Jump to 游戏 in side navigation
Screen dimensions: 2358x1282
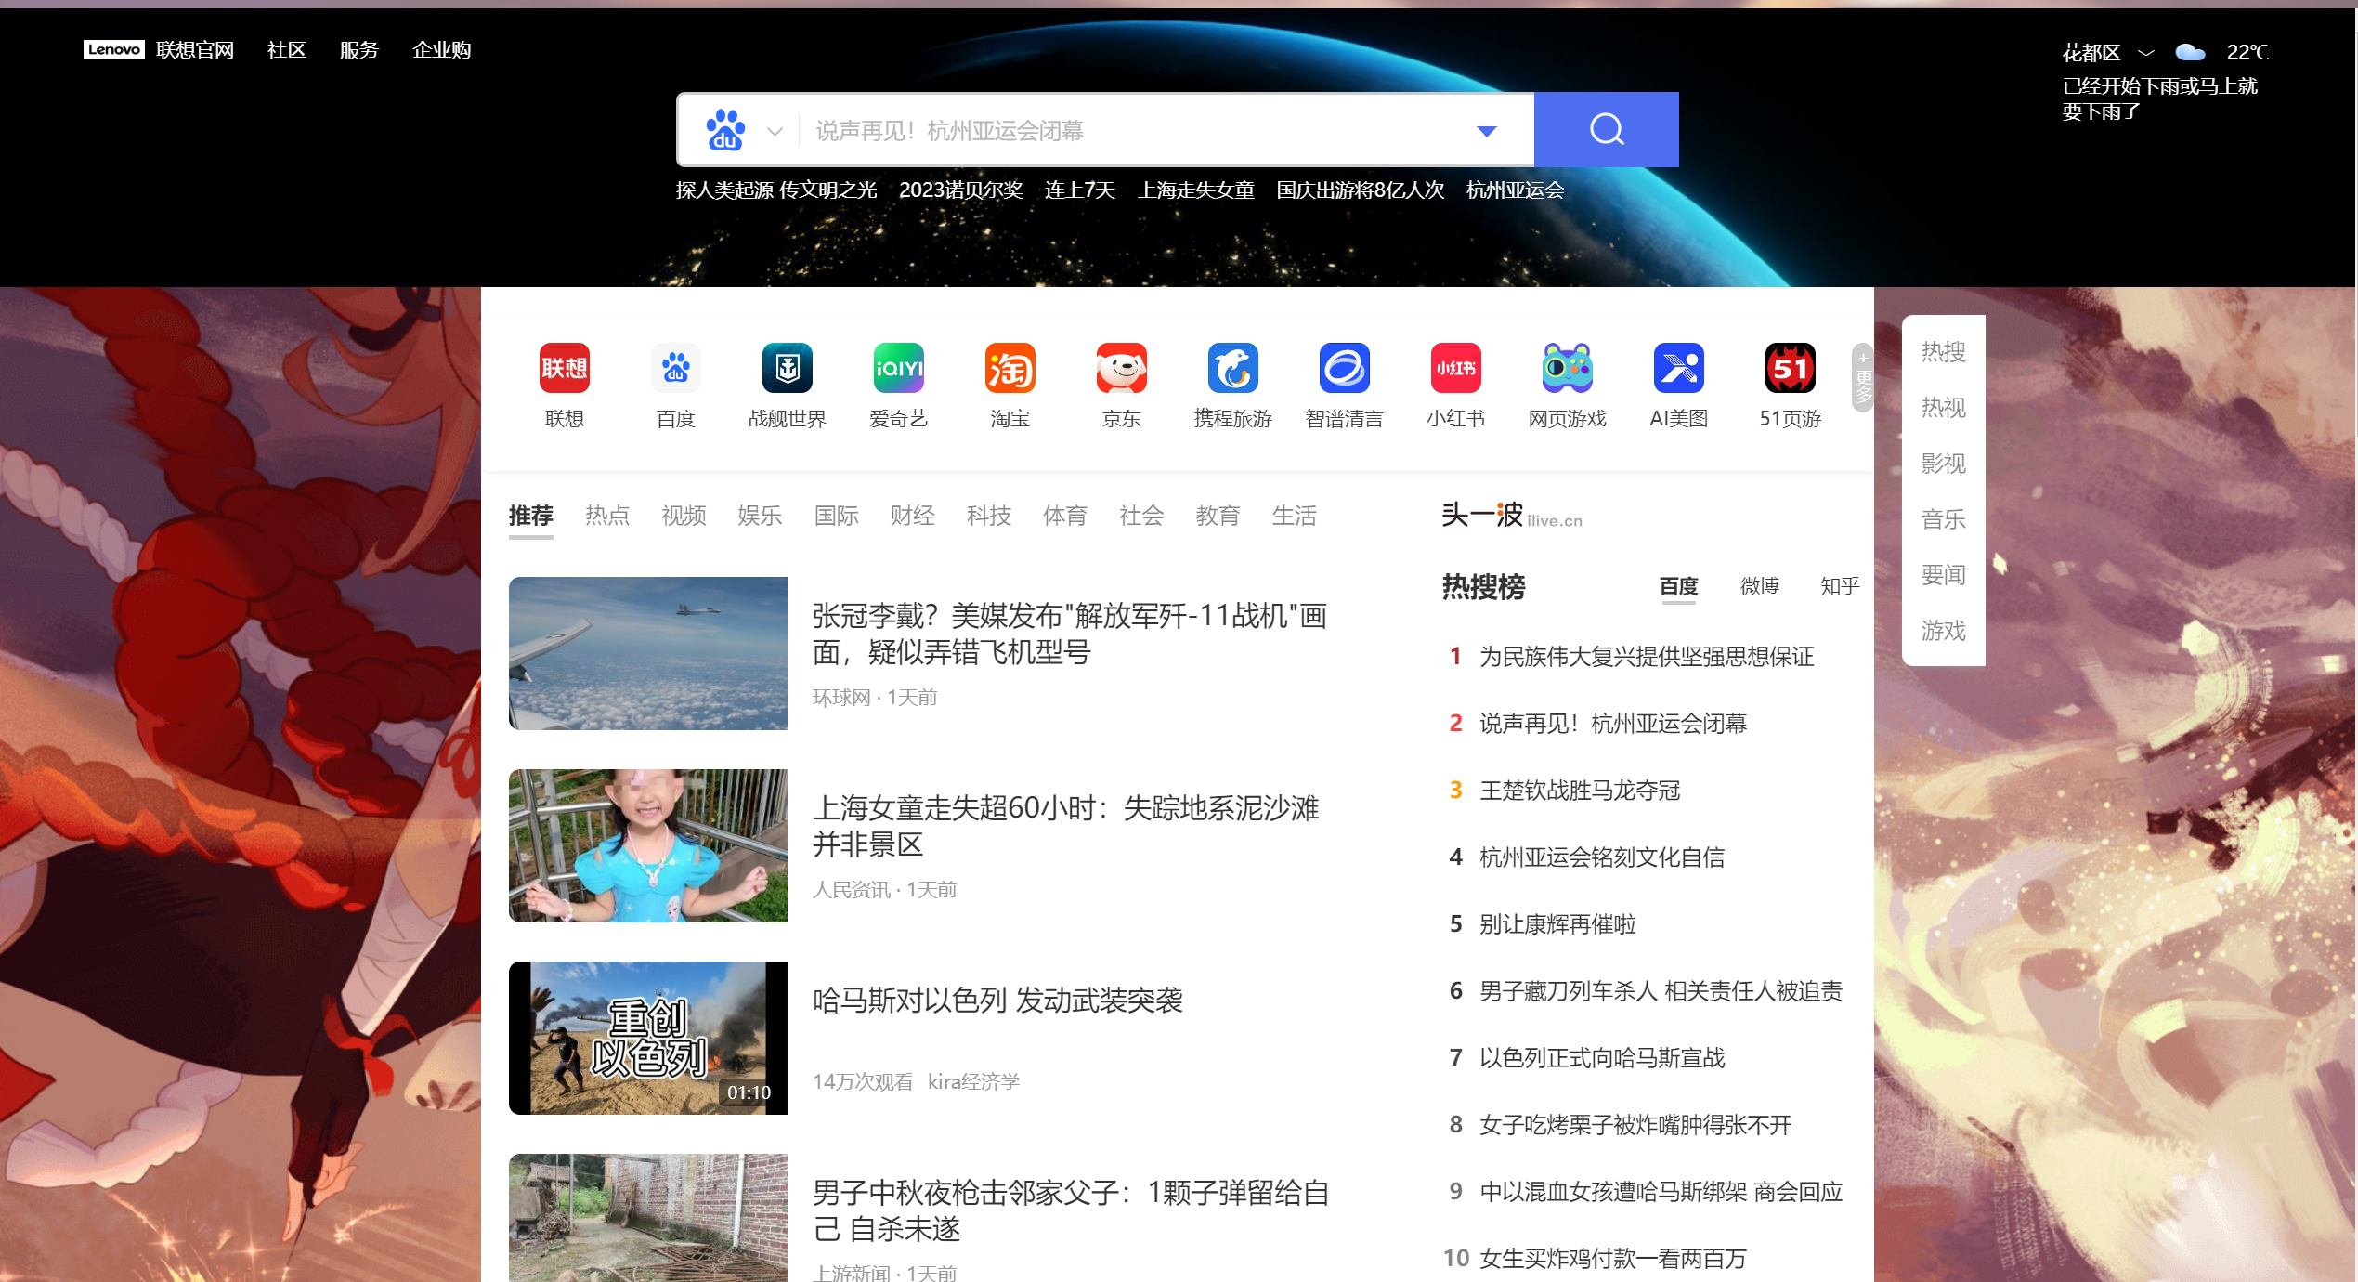1943,631
